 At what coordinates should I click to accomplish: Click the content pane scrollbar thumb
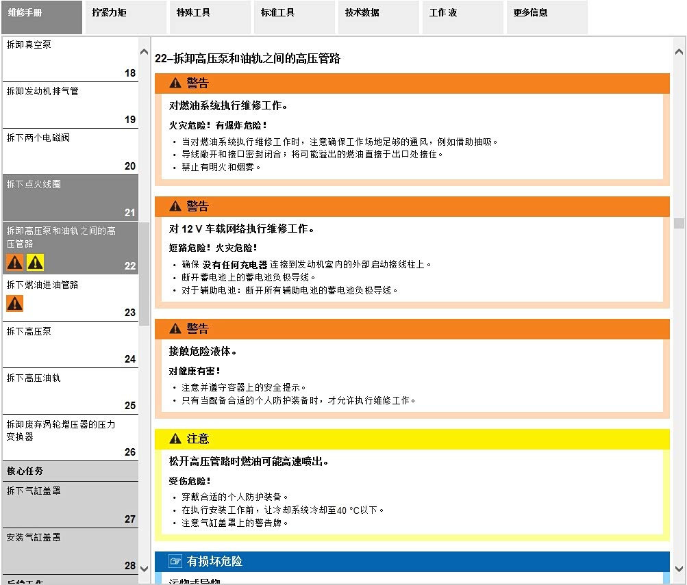click(x=679, y=223)
